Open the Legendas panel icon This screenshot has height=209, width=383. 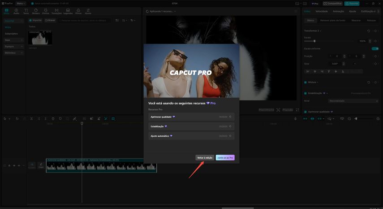68,11
